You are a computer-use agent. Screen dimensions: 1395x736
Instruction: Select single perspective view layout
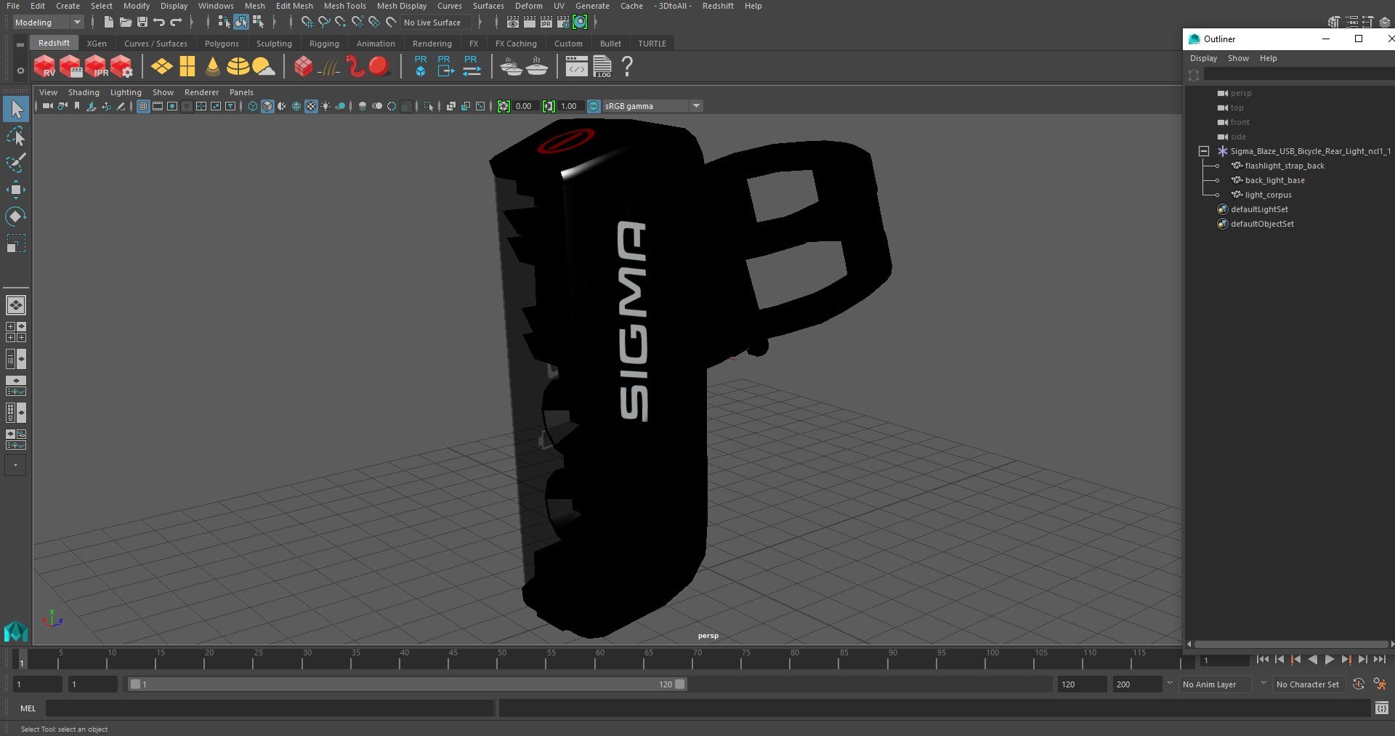click(x=15, y=305)
